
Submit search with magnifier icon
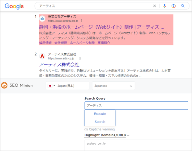click(183, 6)
